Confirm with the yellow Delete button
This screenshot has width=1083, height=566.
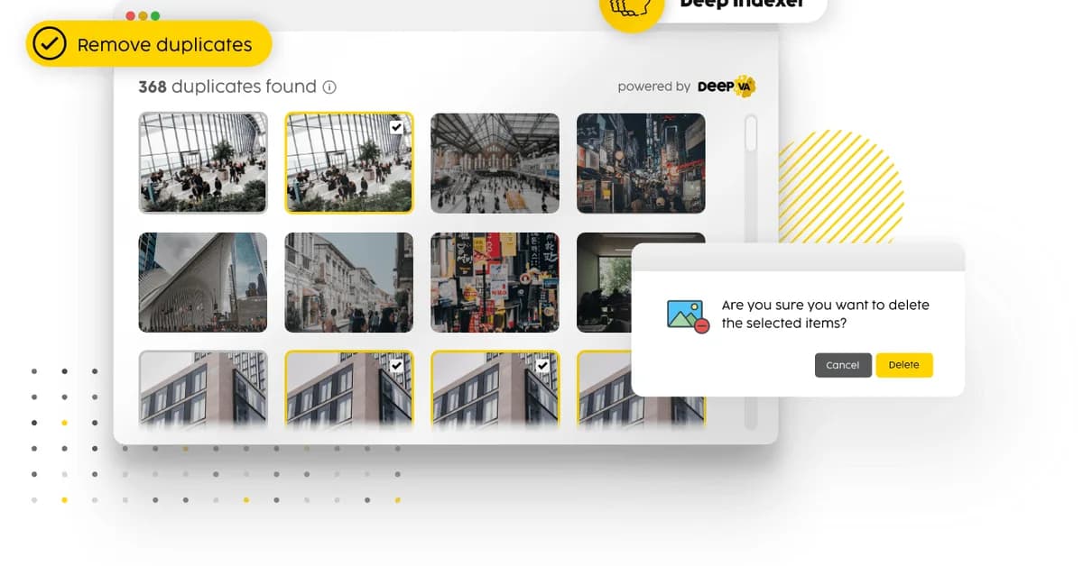(903, 365)
